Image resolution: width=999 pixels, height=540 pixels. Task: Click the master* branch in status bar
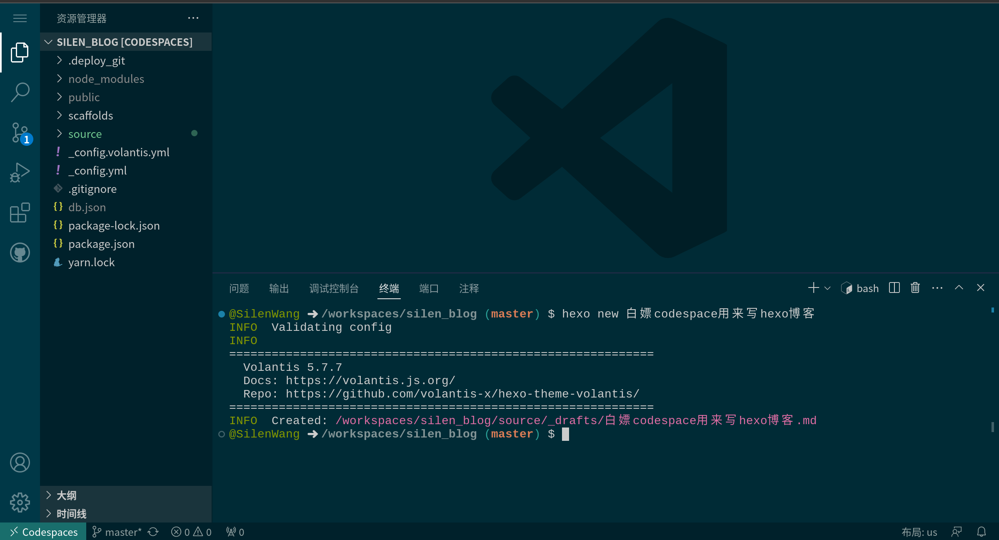pyautogui.click(x=117, y=532)
